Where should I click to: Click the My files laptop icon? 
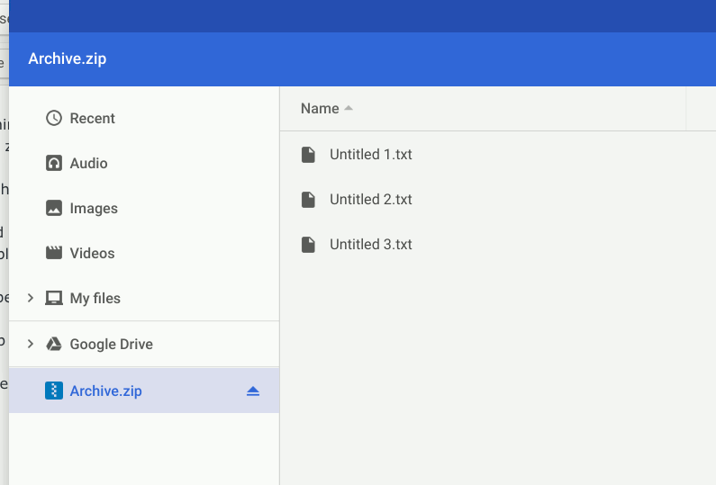pos(54,298)
